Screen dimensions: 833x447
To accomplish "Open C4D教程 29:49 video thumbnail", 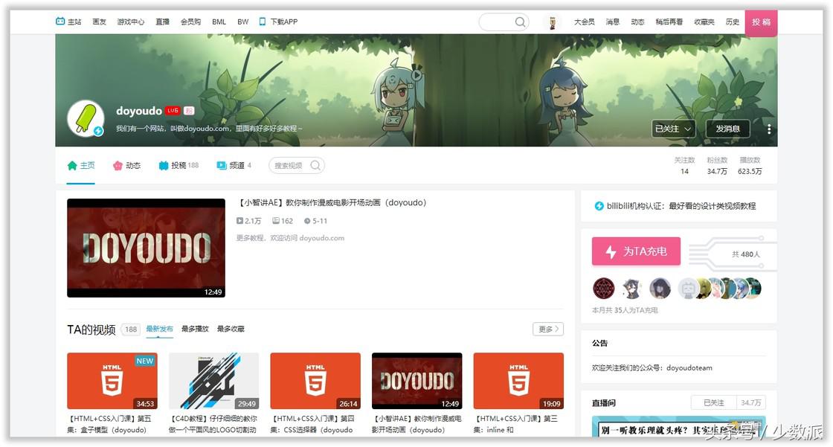I will pos(213,381).
